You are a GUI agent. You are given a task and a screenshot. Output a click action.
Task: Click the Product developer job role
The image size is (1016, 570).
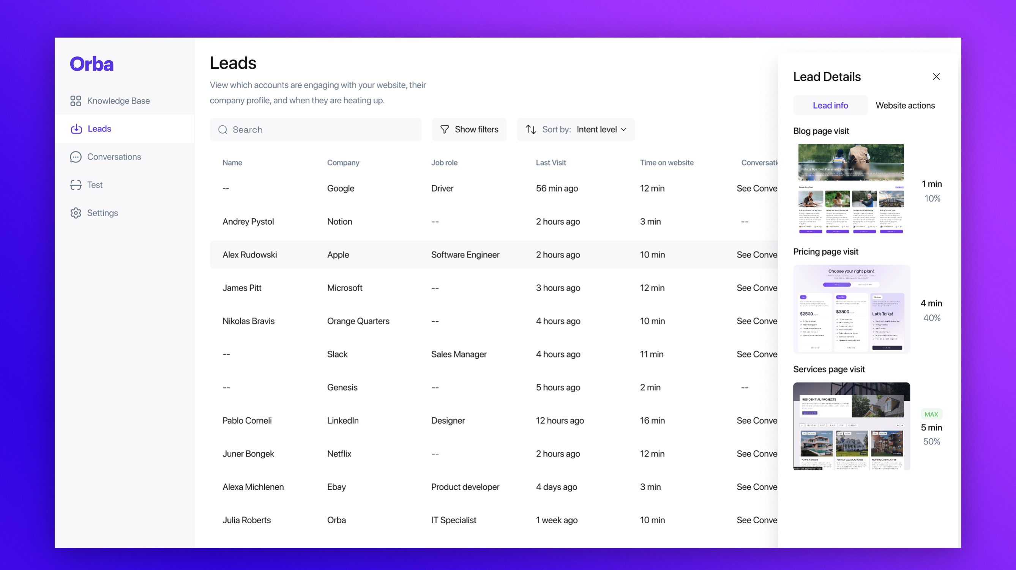click(x=465, y=487)
